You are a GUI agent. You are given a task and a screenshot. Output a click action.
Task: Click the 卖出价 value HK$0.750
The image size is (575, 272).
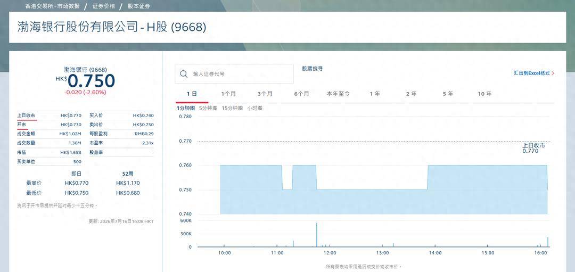pos(143,125)
